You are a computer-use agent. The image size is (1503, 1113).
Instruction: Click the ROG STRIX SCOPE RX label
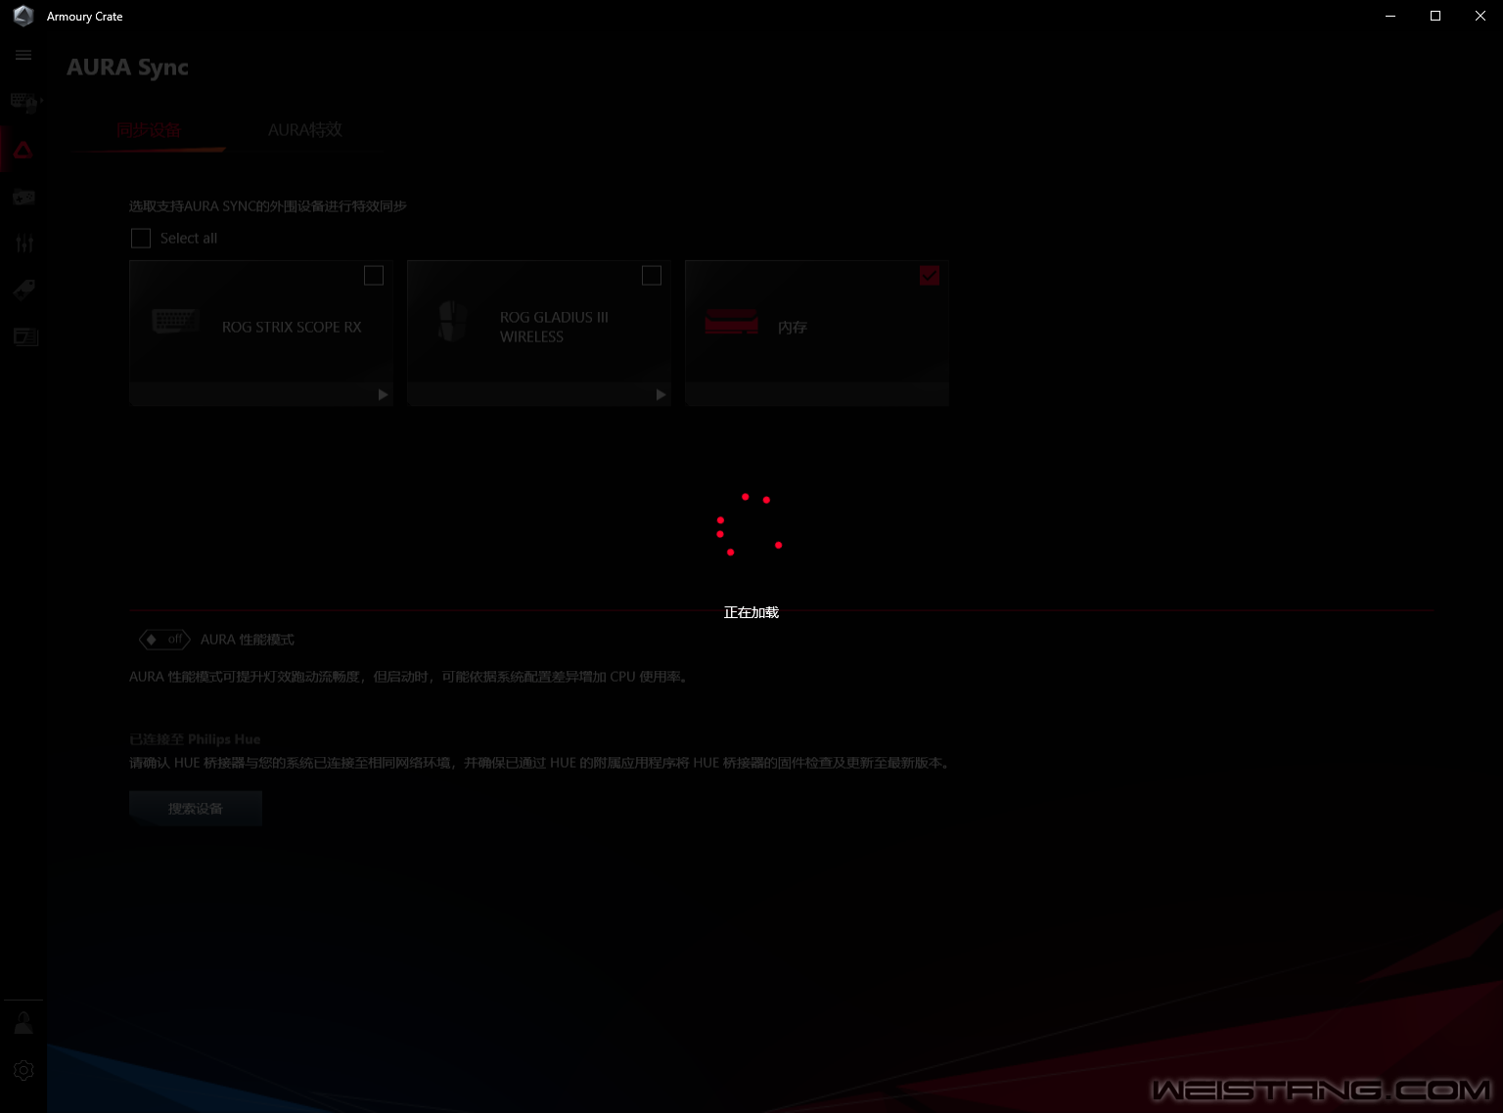point(292,328)
